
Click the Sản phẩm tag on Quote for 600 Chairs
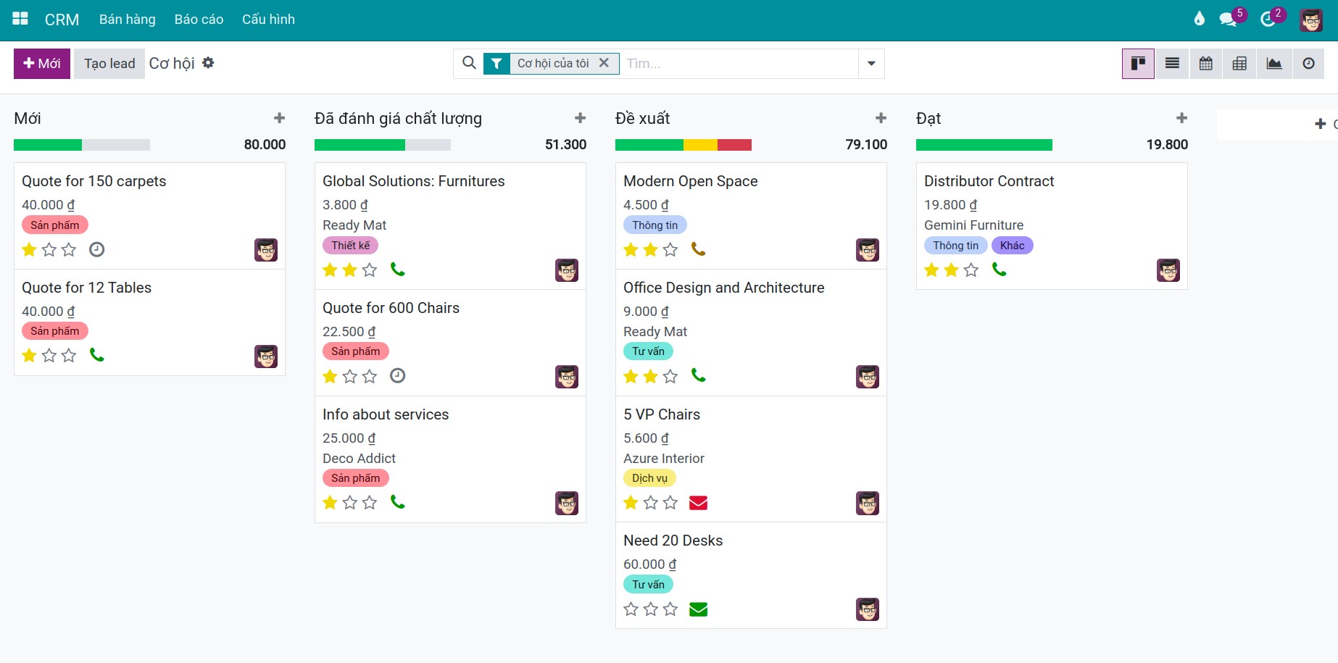[x=356, y=351]
